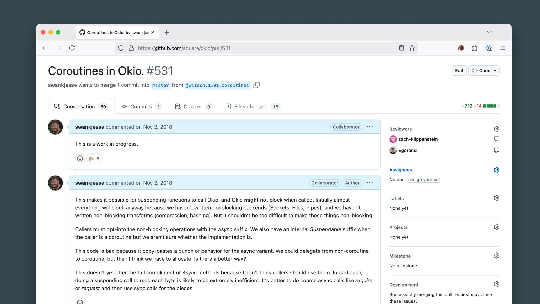This screenshot has width=540, height=304.
Task: Open Development settings gear
Action: pyautogui.click(x=497, y=284)
